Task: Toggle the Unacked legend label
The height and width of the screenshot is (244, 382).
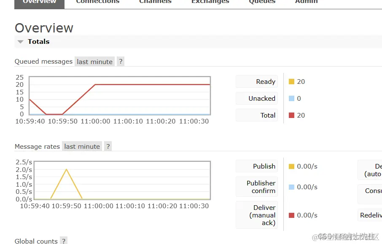Action: (x=257, y=98)
